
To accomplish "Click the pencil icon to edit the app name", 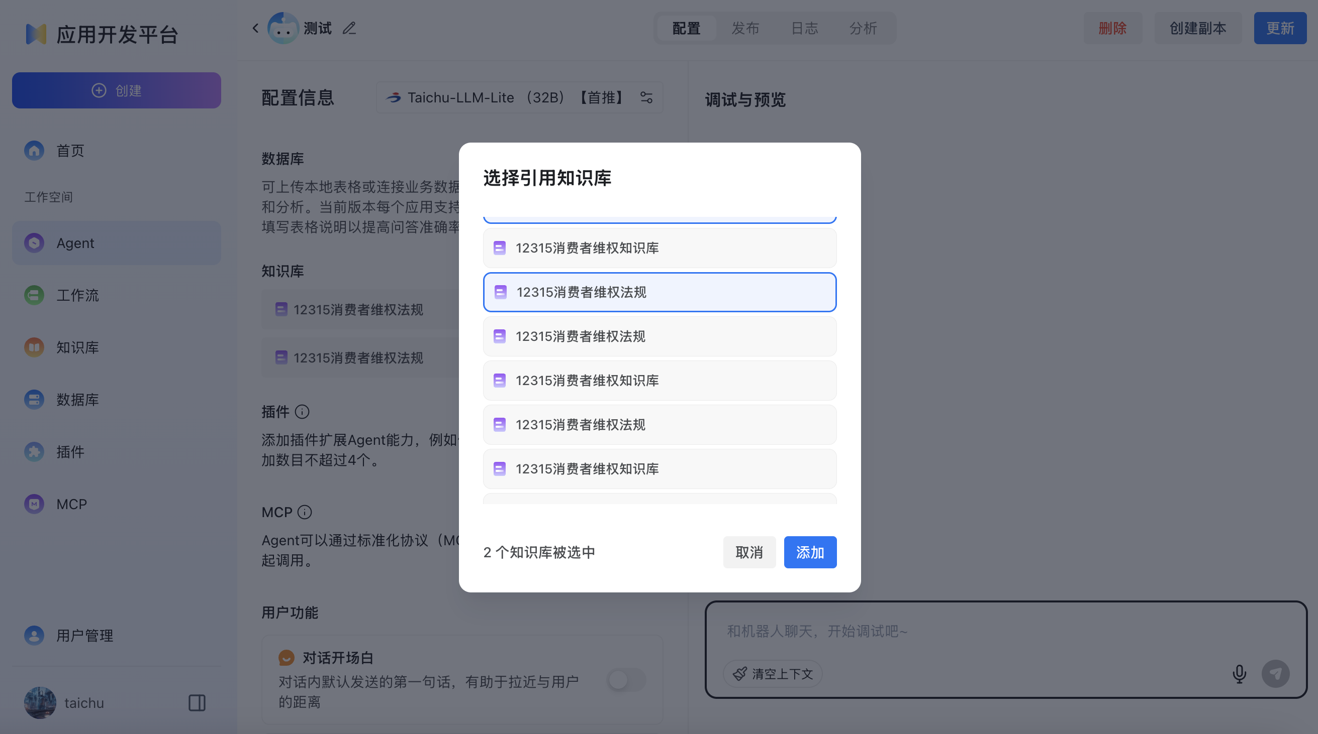I will click(349, 28).
